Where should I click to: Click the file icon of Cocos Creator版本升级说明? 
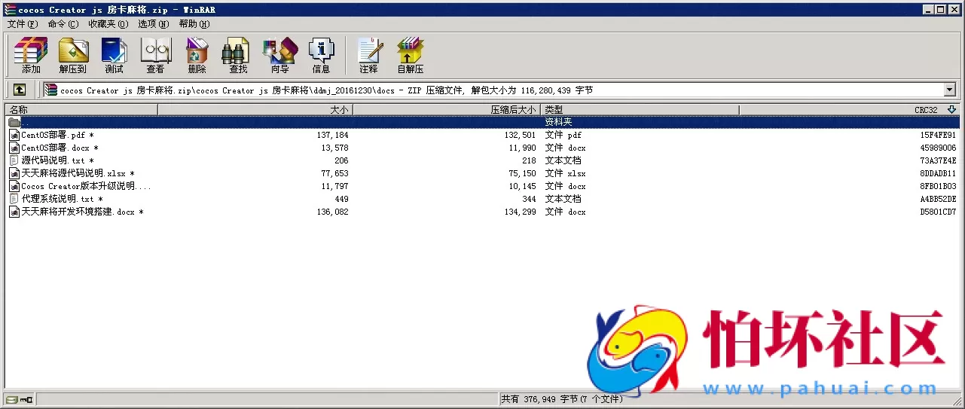click(14, 186)
